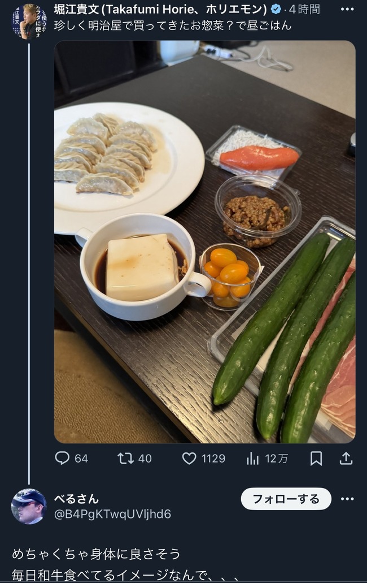367x583 pixels.
Task: Open べるさん's profile avatar
Action: [29, 506]
